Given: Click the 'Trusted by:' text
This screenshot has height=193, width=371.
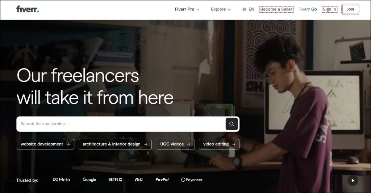Looking at the screenshot, I should pos(27,180).
